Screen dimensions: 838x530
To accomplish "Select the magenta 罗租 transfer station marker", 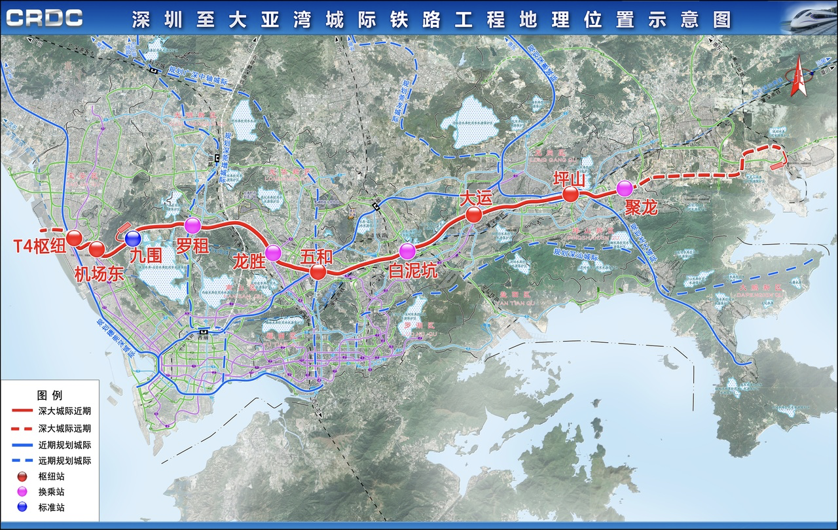I will coord(192,226).
